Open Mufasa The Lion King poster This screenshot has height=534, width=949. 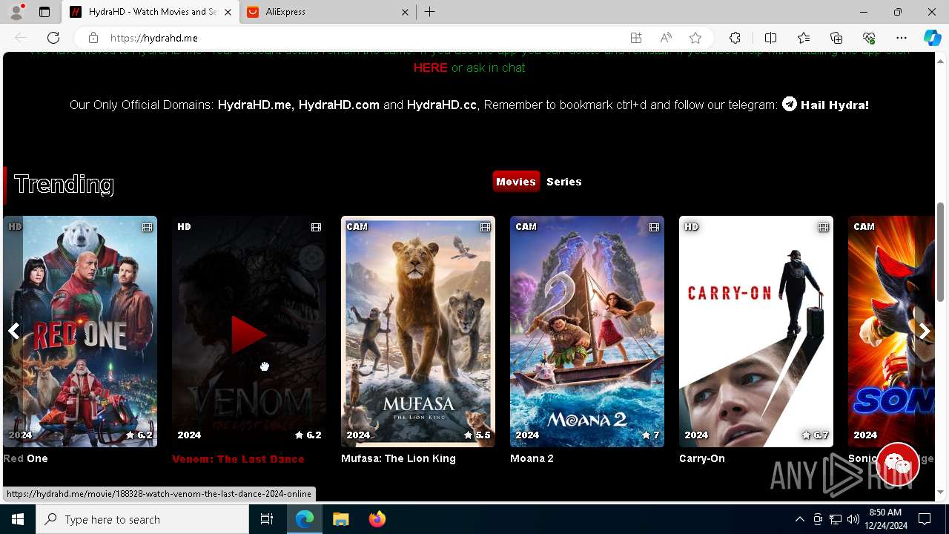[418, 332]
